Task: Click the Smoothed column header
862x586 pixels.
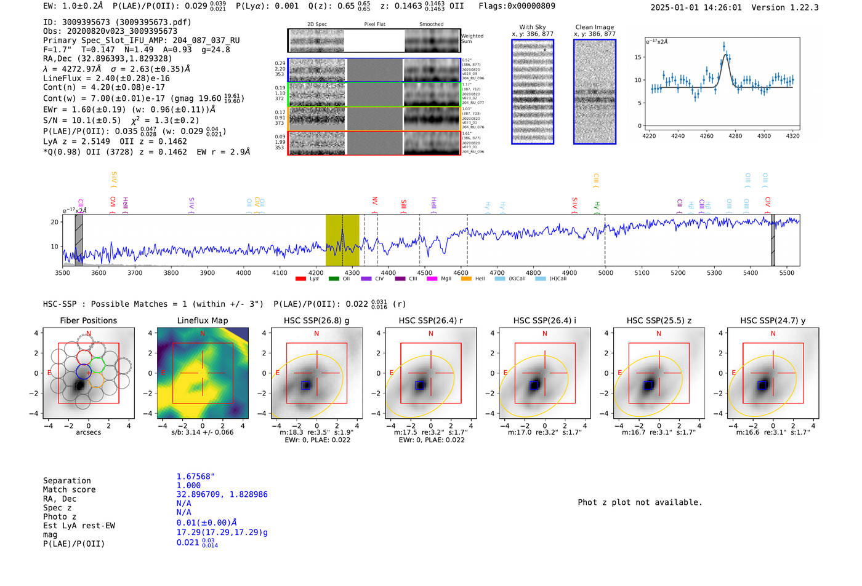Action: point(432,25)
